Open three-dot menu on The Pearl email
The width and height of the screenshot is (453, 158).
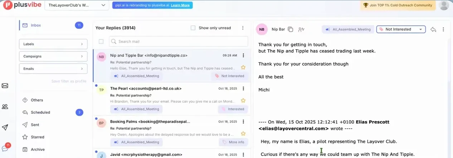(243, 88)
